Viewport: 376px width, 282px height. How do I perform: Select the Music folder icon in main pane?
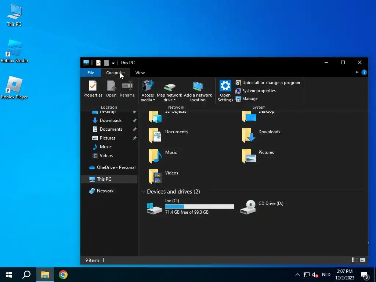pyautogui.click(x=155, y=156)
